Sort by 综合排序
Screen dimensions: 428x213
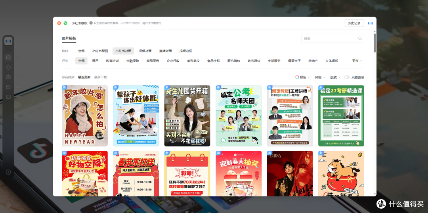point(68,77)
